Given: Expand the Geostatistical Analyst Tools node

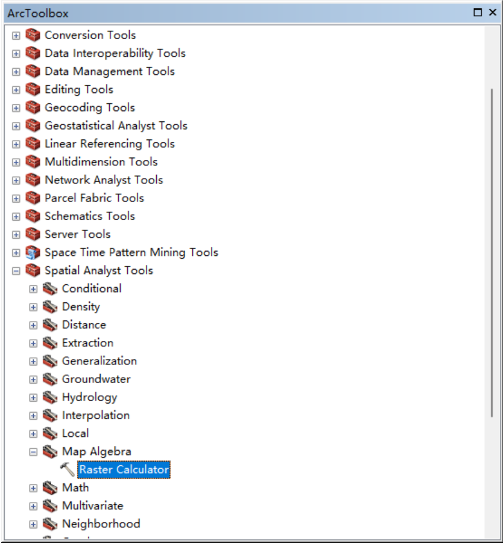Looking at the screenshot, I should coord(16,125).
